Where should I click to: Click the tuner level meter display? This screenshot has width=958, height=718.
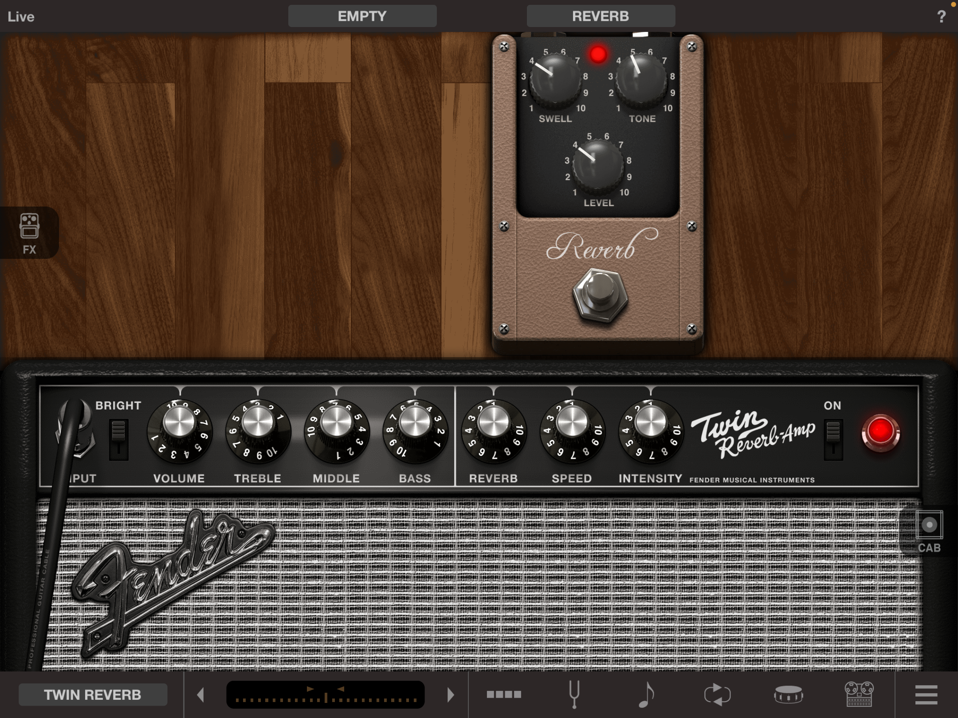coord(326,695)
